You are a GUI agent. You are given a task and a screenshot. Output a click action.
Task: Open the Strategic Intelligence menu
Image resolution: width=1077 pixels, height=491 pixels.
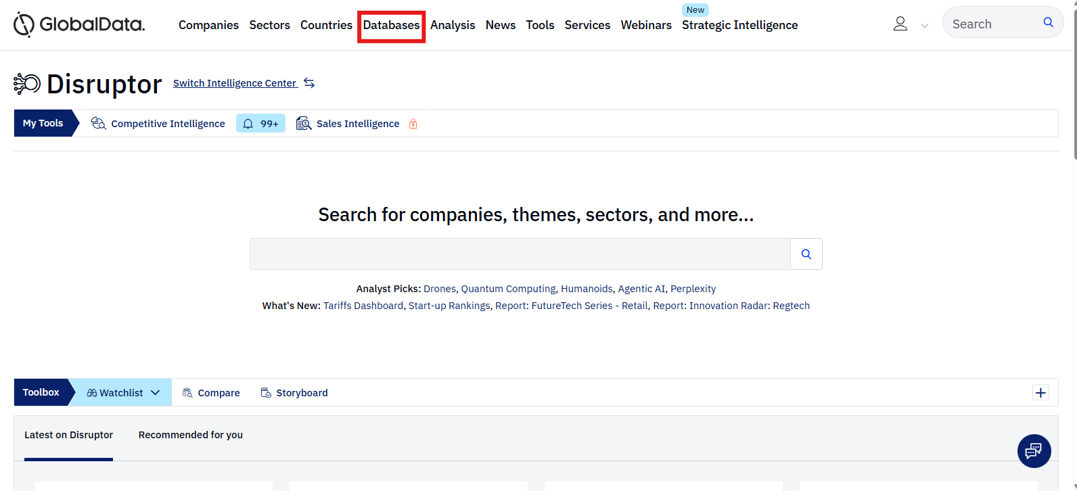click(x=739, y=26)
